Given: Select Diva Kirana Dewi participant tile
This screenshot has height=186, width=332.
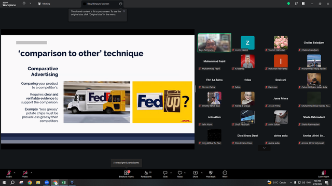Looking at the screenshot, I should (247, 135).
